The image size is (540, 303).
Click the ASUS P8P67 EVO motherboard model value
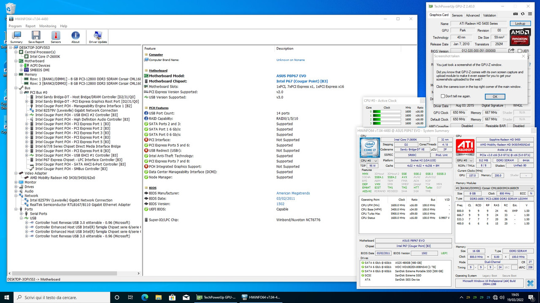[291, 76]
